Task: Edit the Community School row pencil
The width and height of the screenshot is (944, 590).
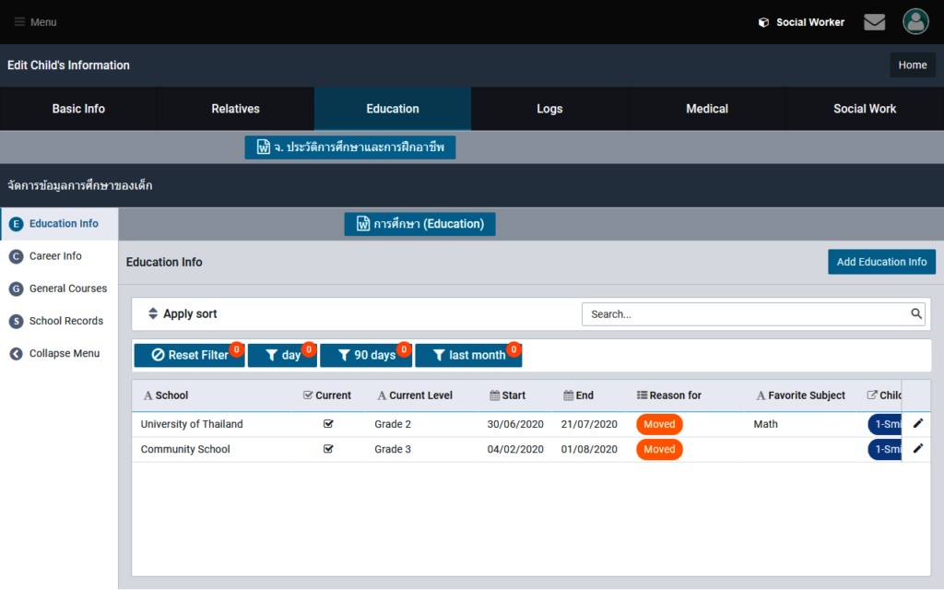Action: [917, 449]
